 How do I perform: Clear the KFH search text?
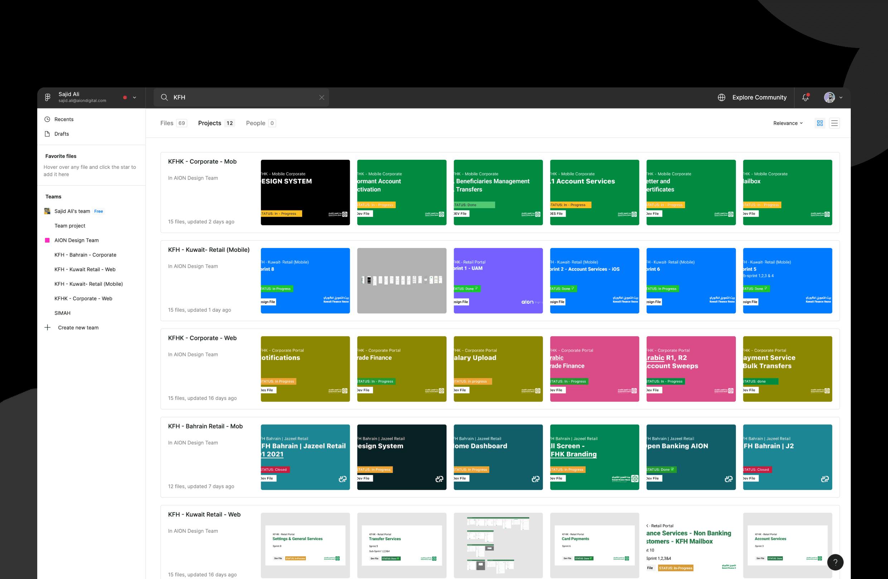click(x=322, y=97)
